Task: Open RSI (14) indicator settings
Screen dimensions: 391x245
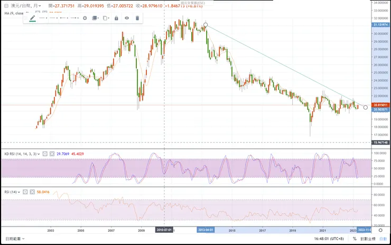Action: [x=25, y=192]
